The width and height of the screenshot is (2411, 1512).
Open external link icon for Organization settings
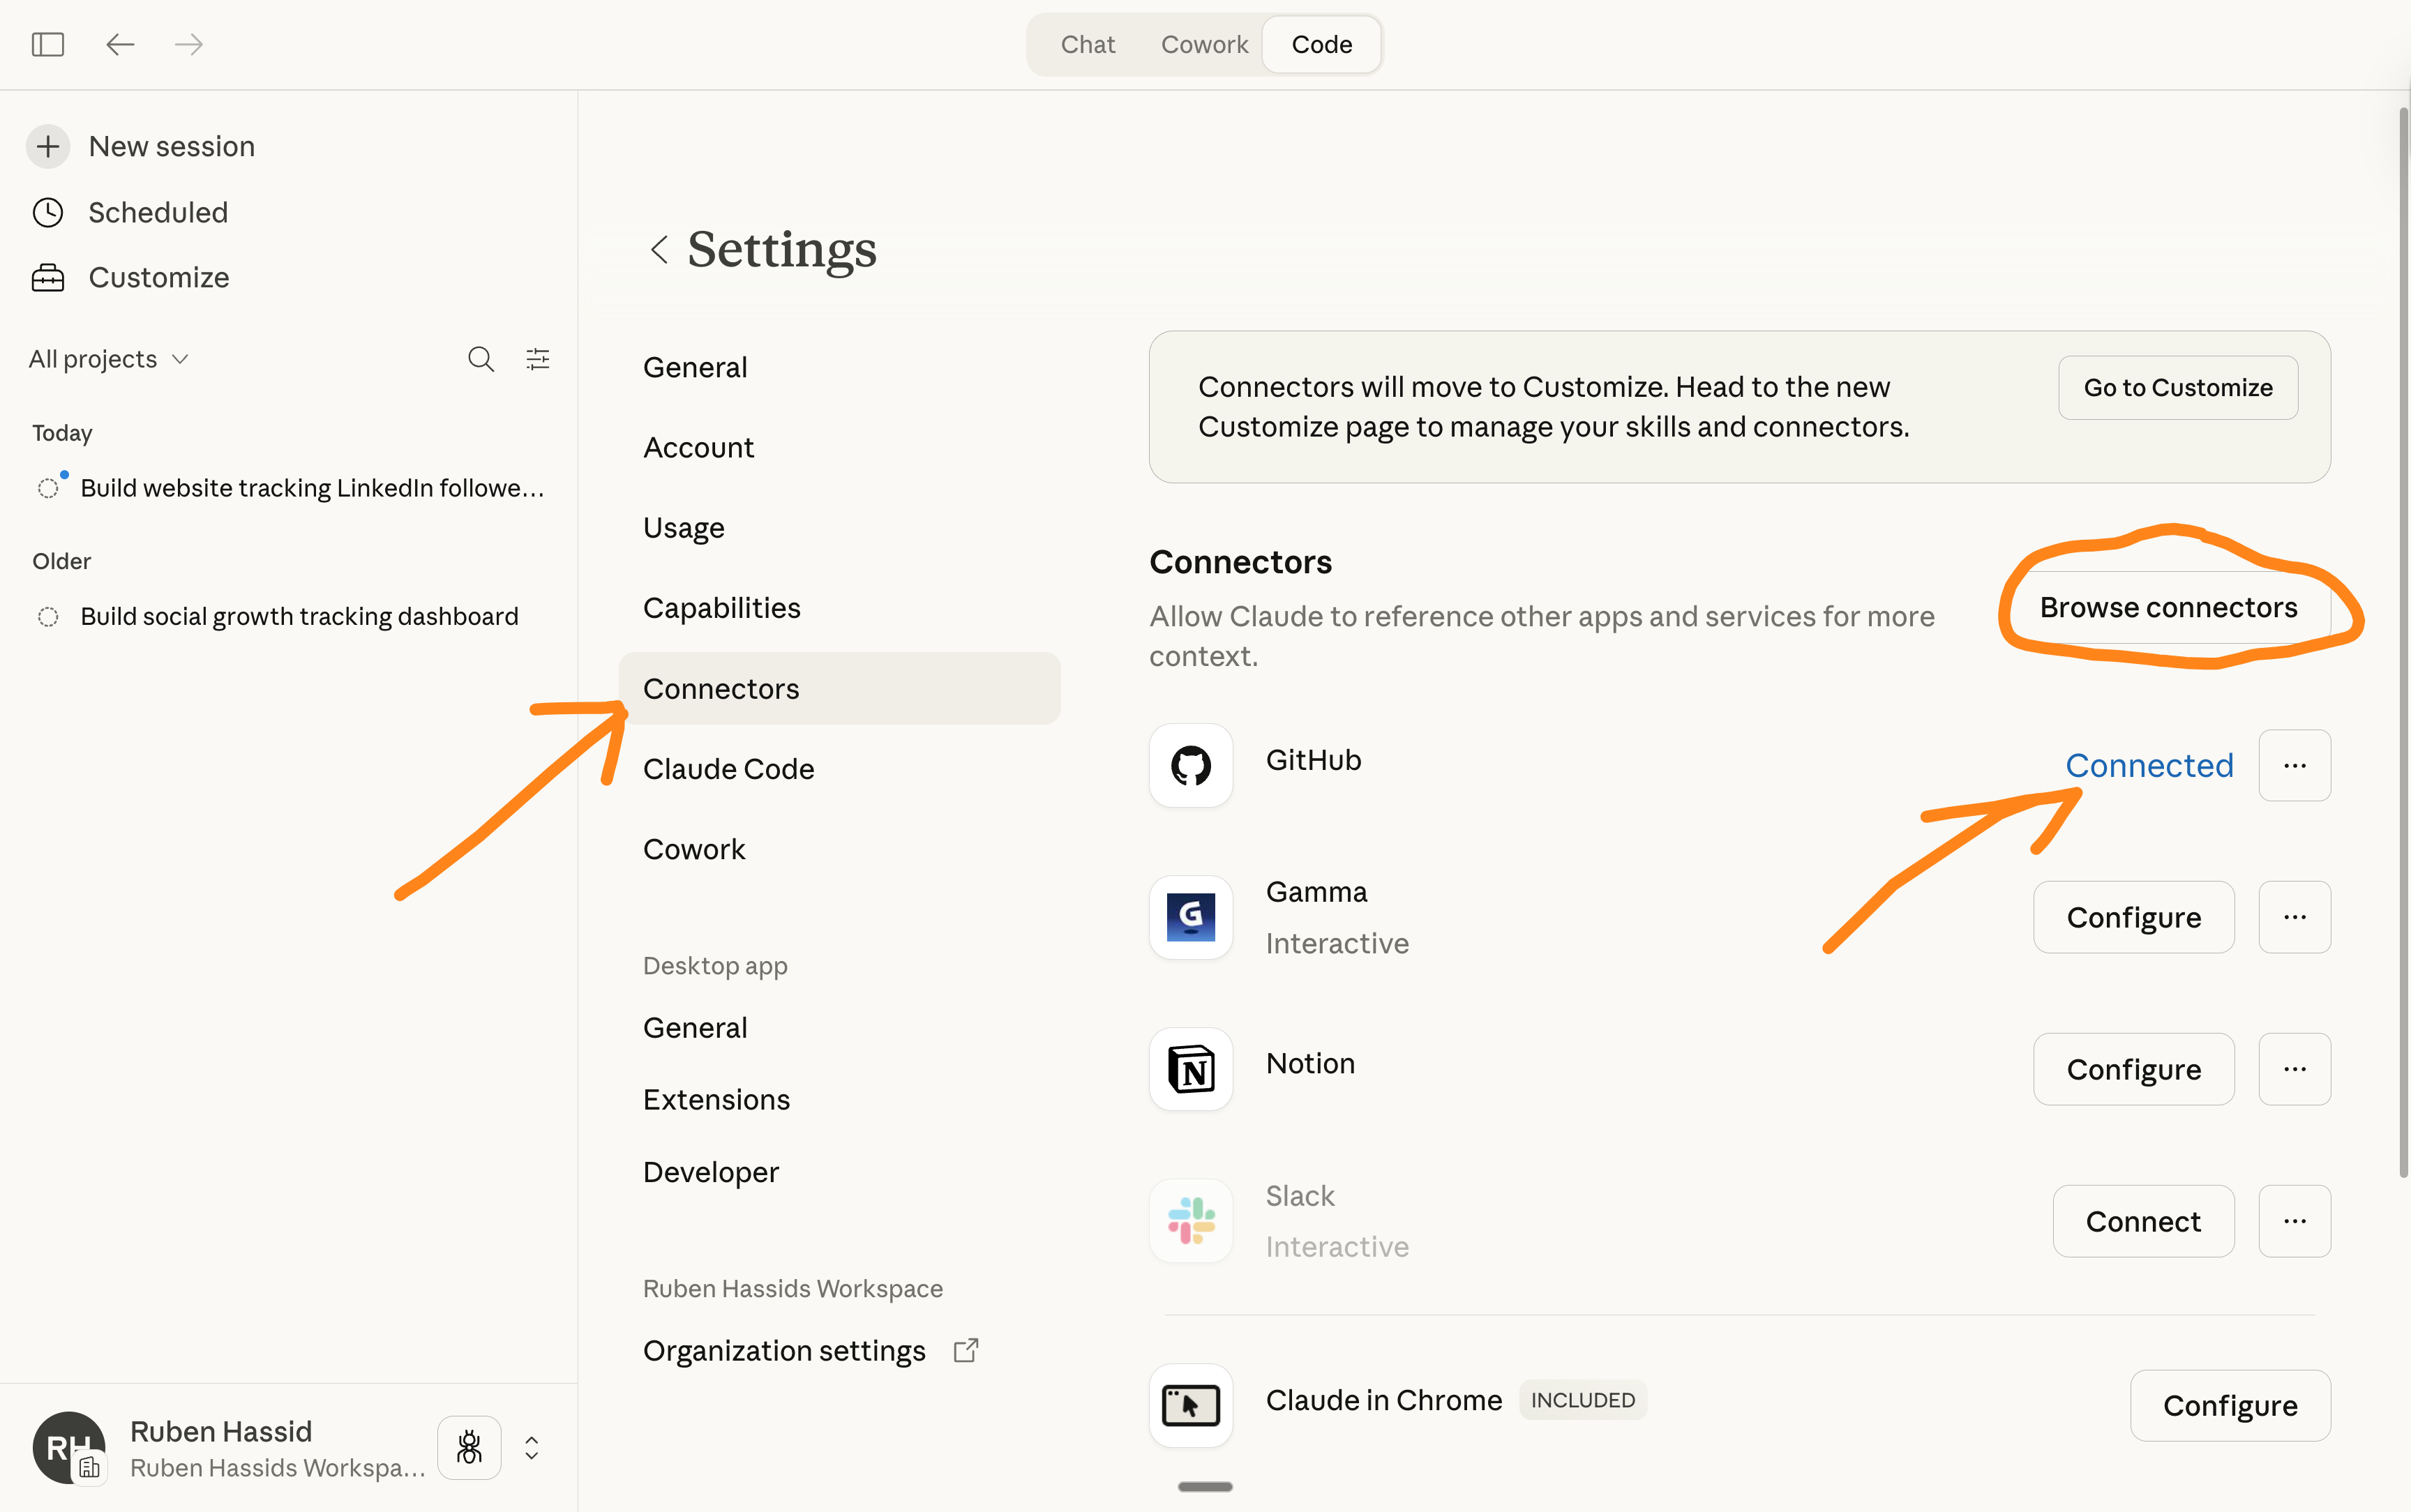tap(966, 1350)
